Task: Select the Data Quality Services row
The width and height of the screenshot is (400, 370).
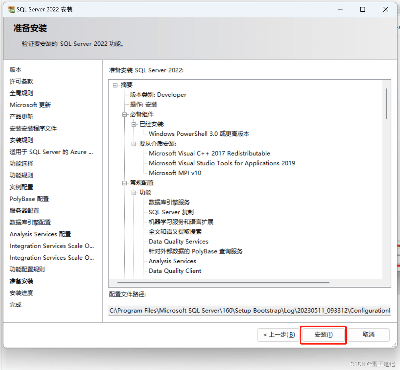Action: [x=178, y=241]
